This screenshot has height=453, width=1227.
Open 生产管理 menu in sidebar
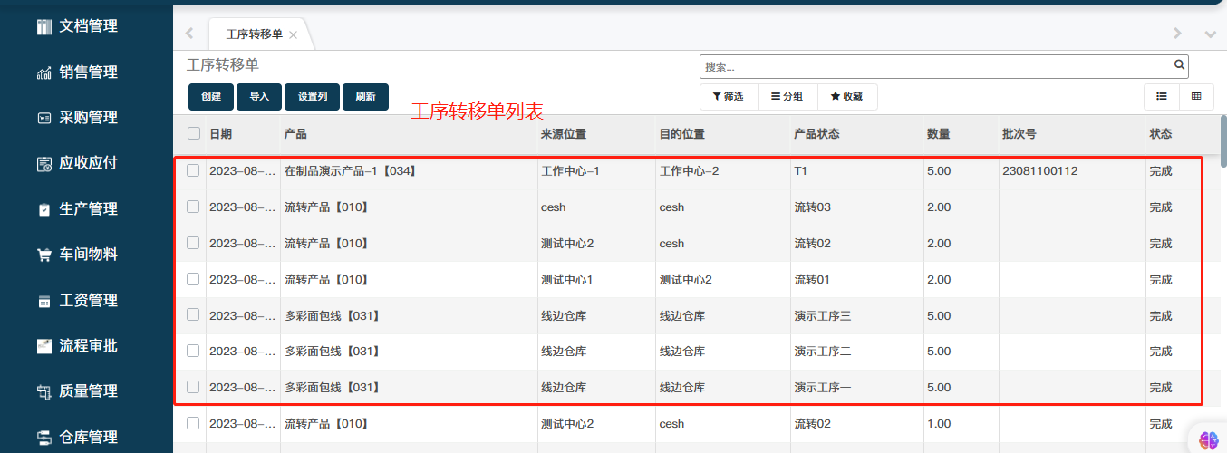point(88,208)
